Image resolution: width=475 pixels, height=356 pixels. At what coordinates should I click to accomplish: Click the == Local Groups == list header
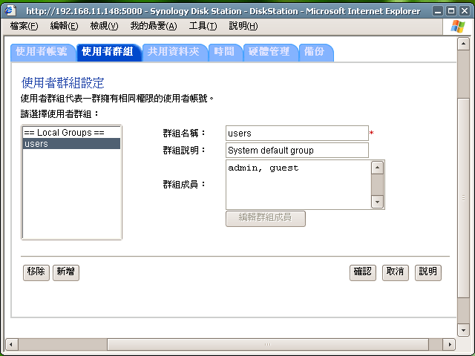coord(71,133)
